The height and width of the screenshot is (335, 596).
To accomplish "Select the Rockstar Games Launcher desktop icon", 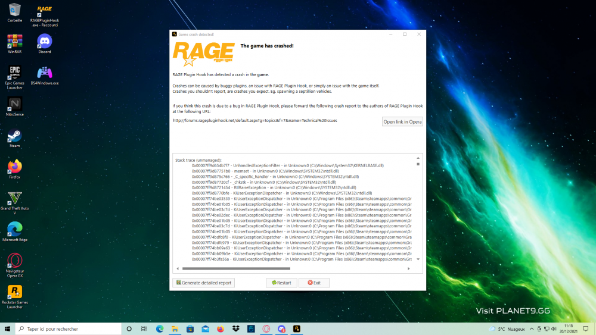I will (14, 297).
